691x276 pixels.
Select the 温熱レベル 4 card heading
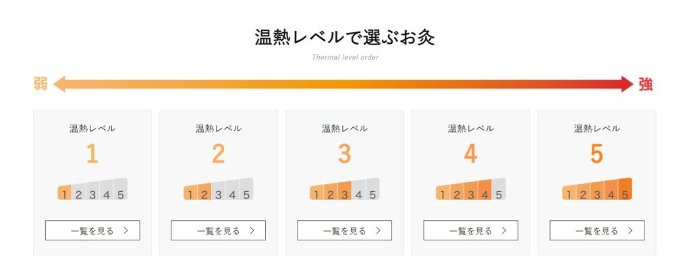click(470, 129)
